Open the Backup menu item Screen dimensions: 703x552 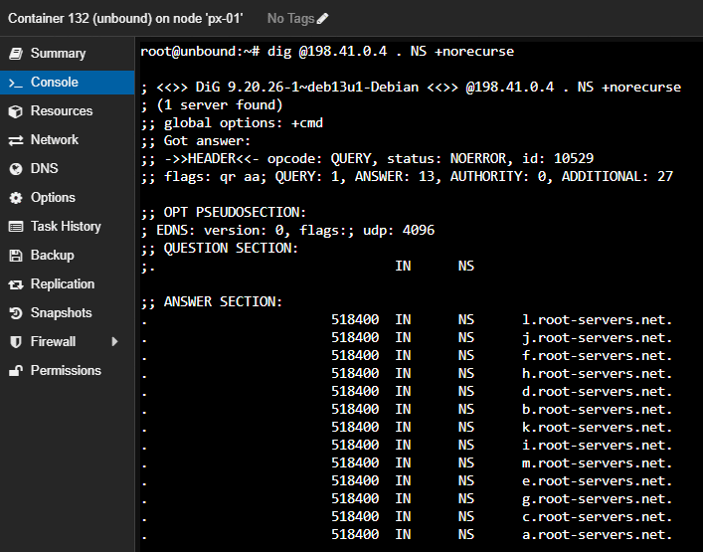pos(68,256)
